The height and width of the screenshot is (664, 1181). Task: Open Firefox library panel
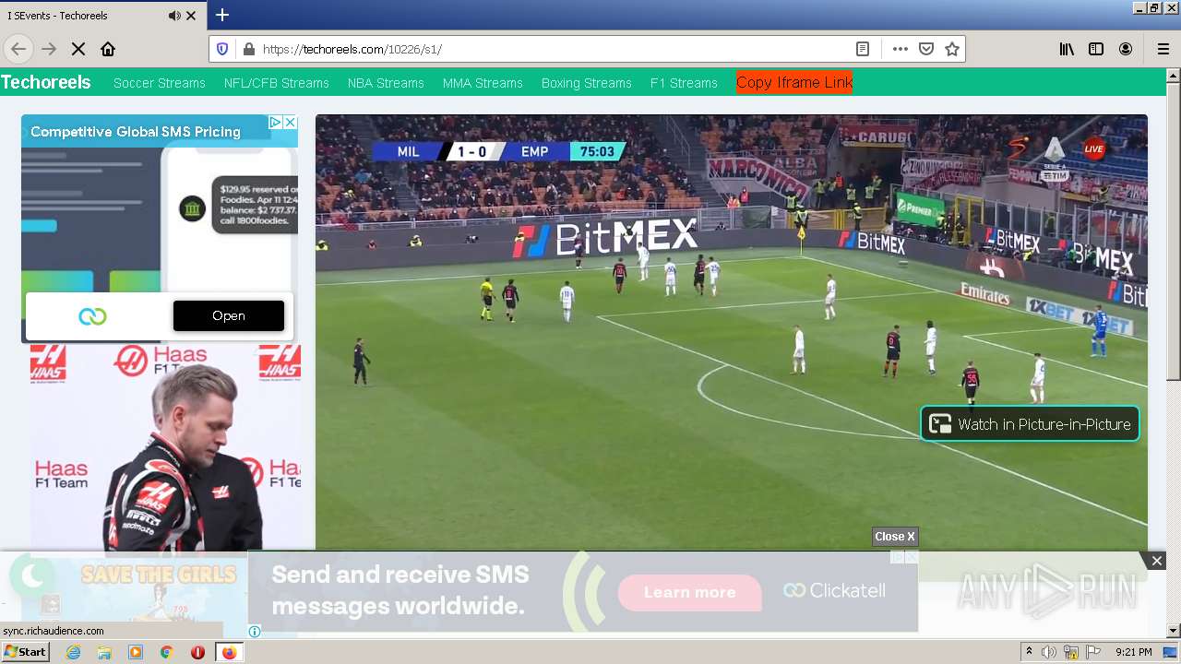pos(1067,49)
